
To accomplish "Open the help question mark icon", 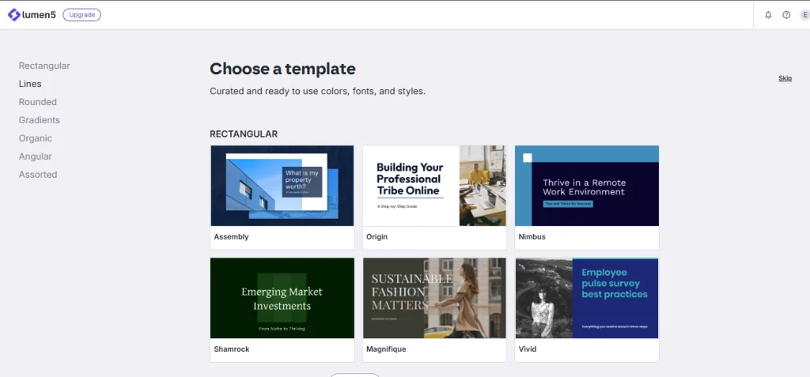I will [x=786, y=15].
